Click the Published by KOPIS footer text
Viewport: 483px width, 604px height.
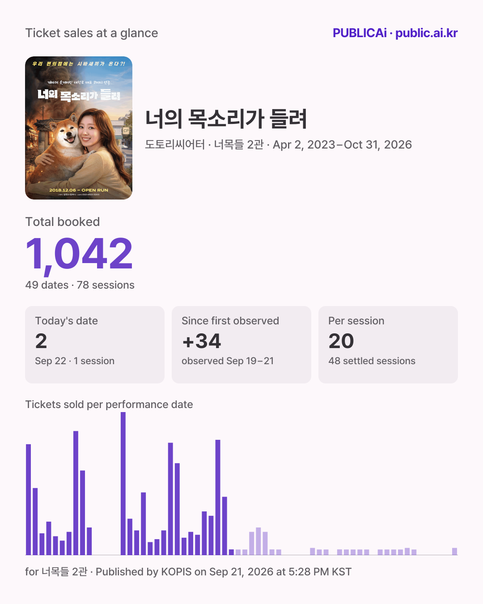224,572
